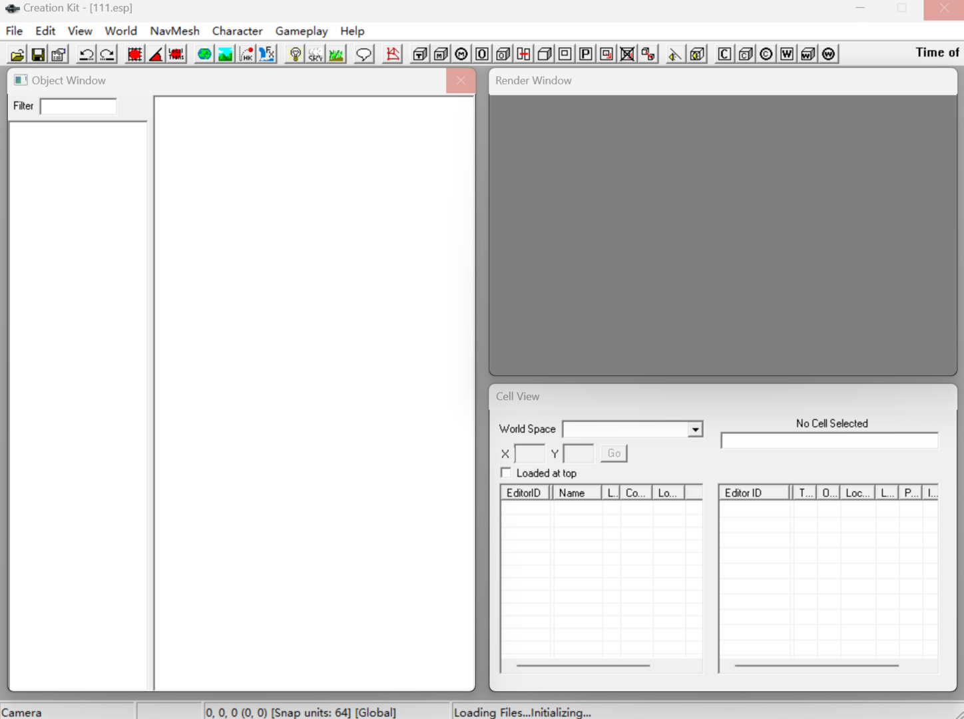Enable the red NavMesh editing icon

coord(393,54)
